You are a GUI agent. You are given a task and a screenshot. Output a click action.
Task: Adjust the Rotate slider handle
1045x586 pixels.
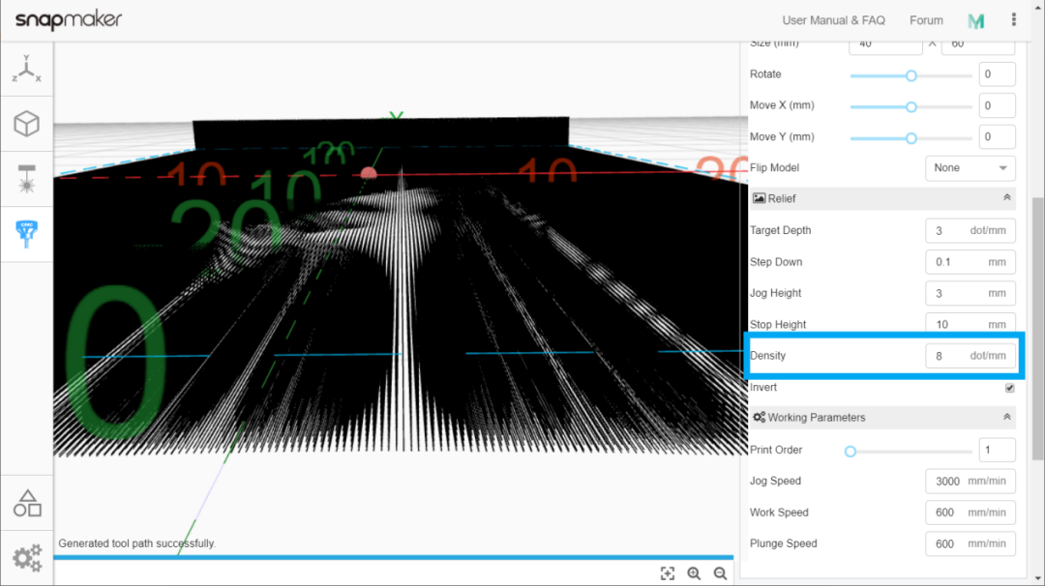click(911, 76)
